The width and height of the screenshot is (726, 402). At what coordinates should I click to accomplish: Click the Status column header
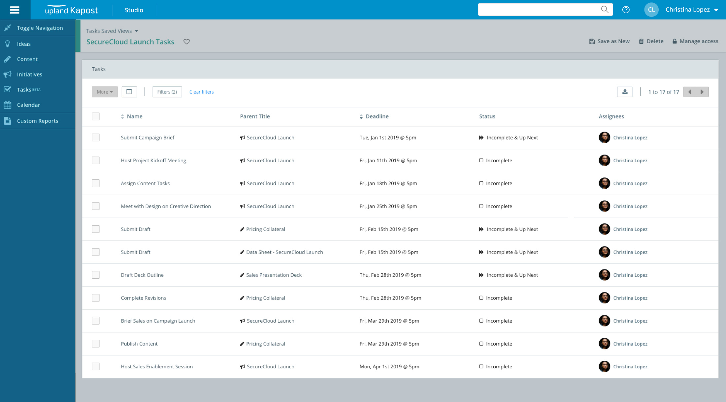coord(487,116)
